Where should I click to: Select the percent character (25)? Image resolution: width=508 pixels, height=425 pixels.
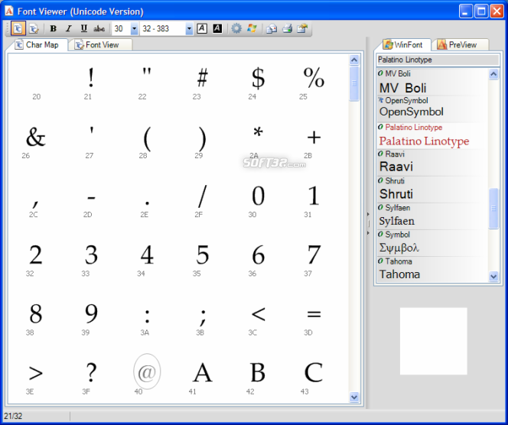(314, 78)
